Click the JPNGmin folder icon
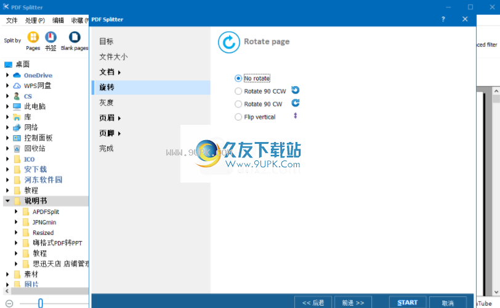 (x=26, y=223)
